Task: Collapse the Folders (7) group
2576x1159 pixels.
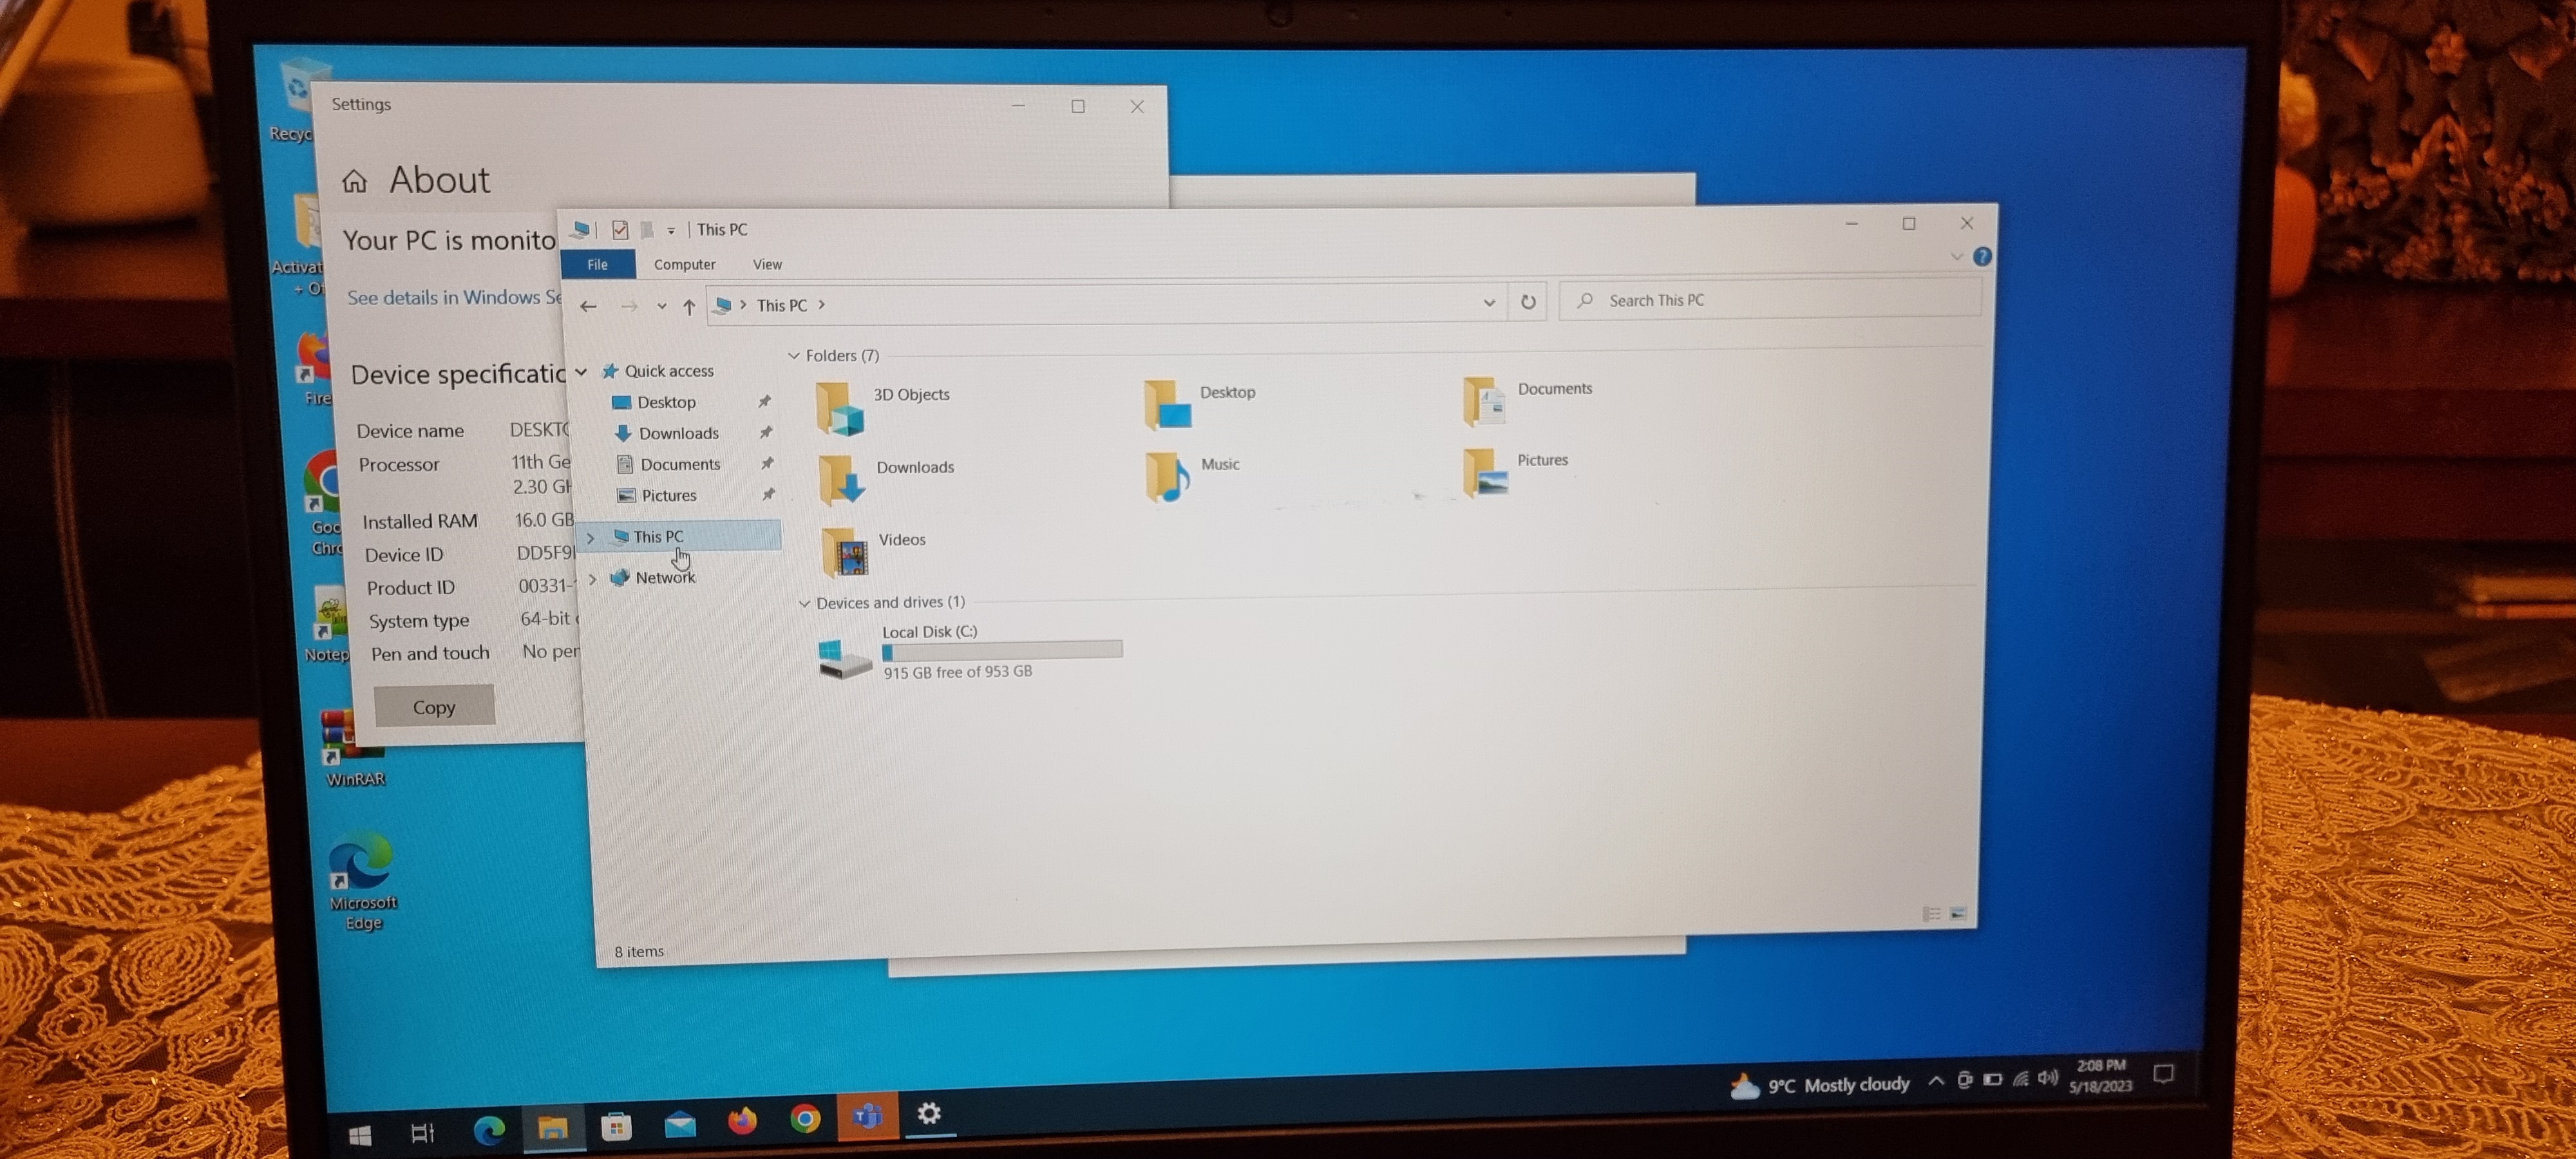Action: 794,356
